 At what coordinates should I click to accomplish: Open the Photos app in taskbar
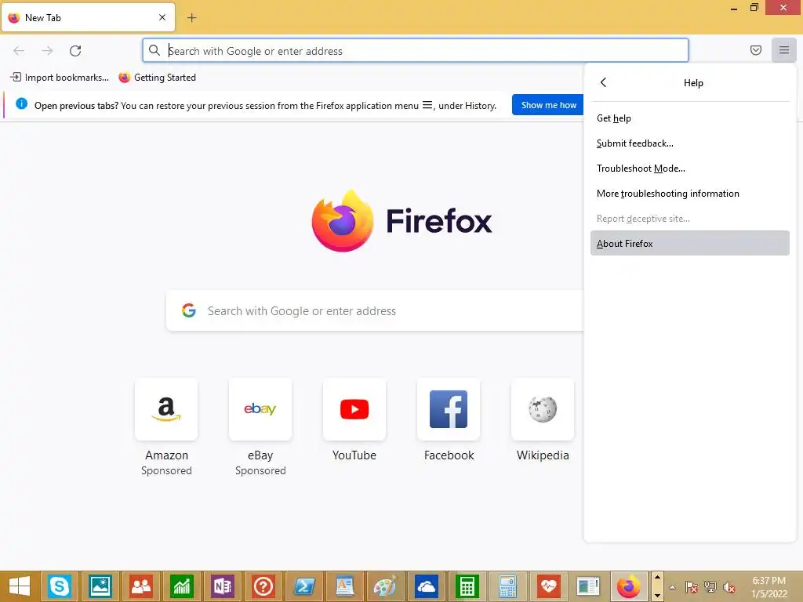coord(100,586)
